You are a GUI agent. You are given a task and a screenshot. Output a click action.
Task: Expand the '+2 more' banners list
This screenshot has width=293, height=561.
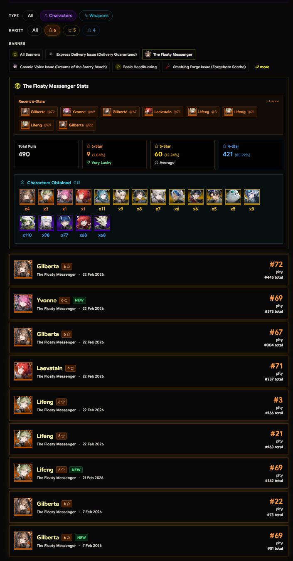[x=262, y=67]
